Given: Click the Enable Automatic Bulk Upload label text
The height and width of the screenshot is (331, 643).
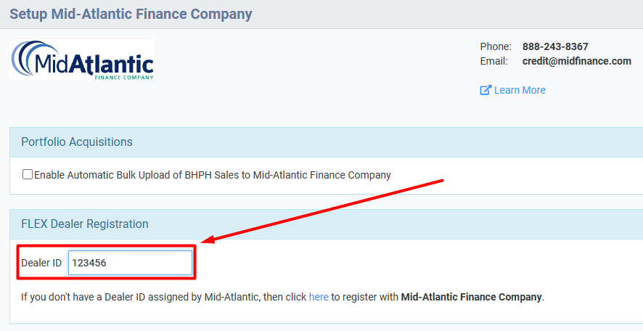Looking at the screenshot, I should tap(213, 175).
